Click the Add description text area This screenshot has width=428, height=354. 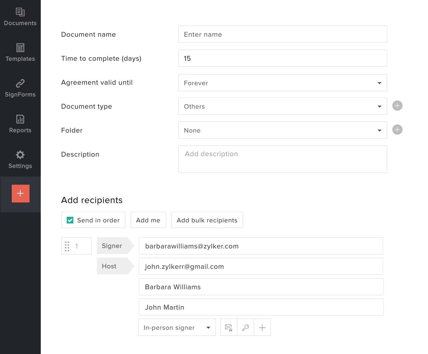(x=283, y=159)
